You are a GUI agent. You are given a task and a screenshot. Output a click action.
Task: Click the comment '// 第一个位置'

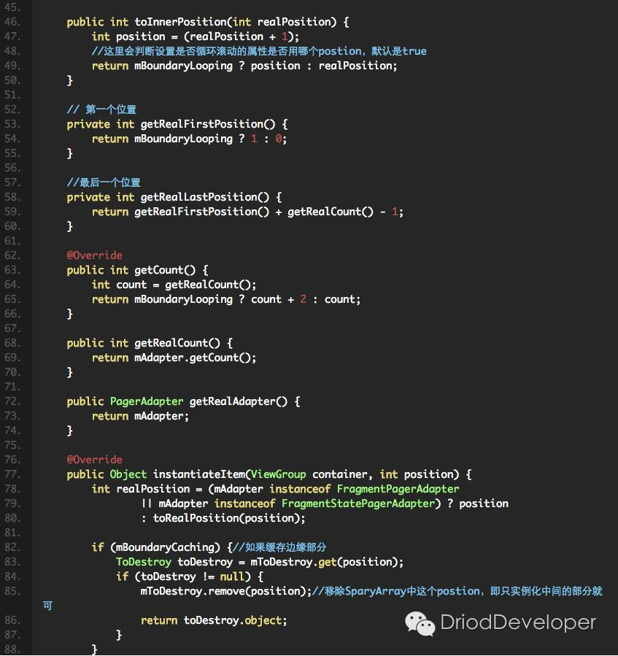click(x=101, y=109)
